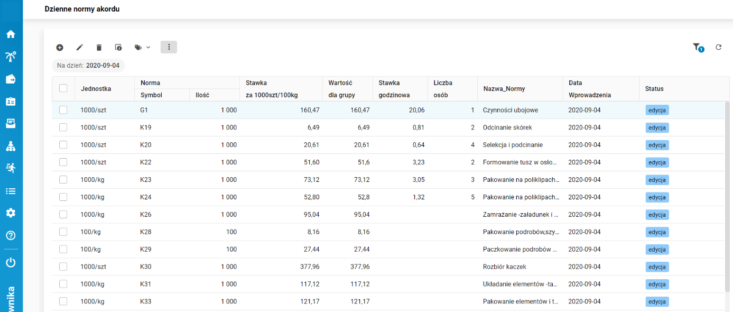733x312 pixels.
Task: Select the 'Rozbiór kaczek' cell
Action: [504, 267]
